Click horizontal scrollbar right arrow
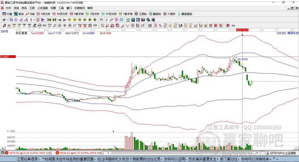 (257, 153)
